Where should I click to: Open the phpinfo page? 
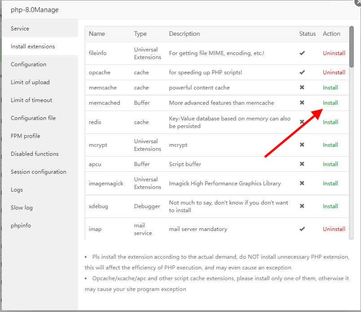[x=21, y=226]
